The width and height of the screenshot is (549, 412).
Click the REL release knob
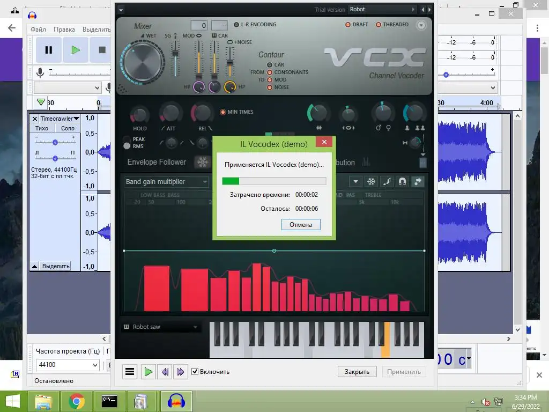pyautogui.click(x=202, y=113)
